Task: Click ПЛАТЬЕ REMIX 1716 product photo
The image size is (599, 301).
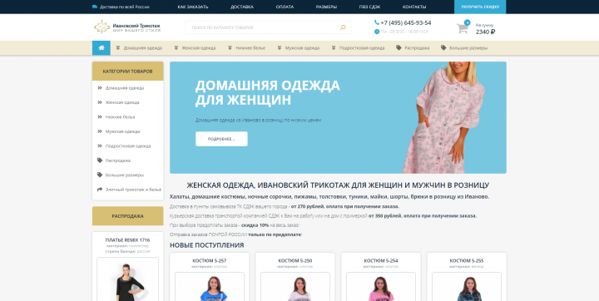Action: click(127, 279)
